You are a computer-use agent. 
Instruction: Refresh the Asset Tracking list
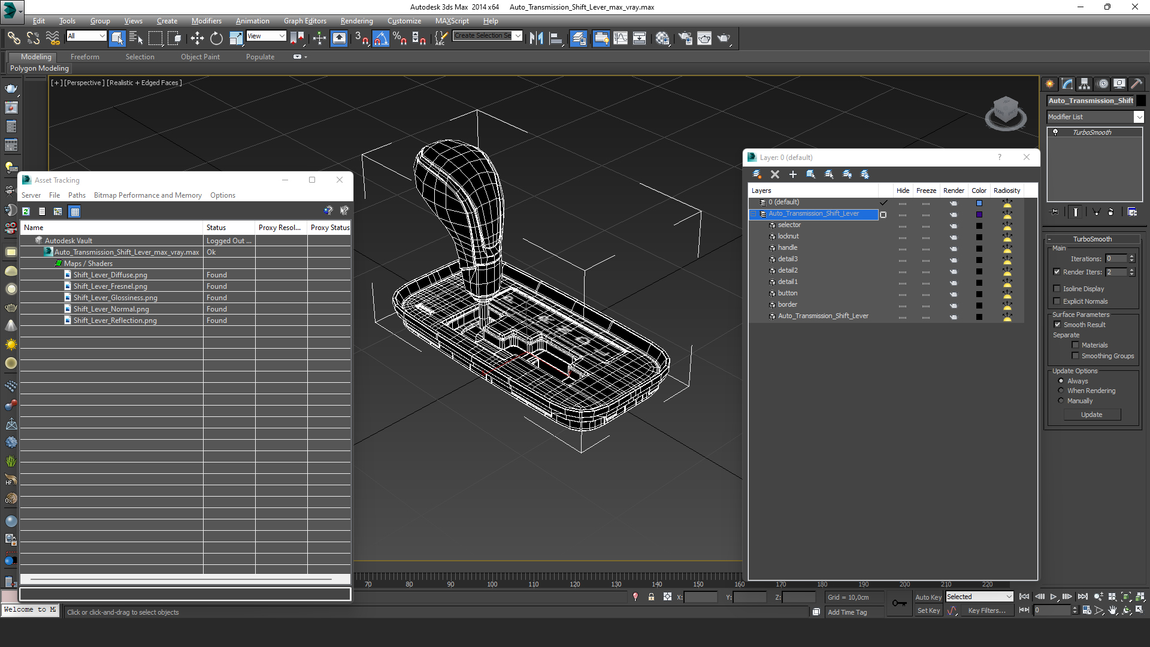point(26,211)
